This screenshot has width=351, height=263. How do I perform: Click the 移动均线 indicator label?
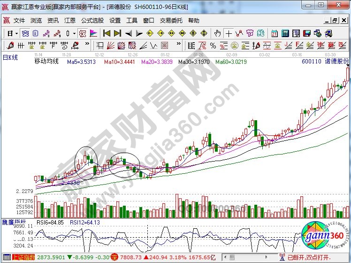tap(46, 62)
